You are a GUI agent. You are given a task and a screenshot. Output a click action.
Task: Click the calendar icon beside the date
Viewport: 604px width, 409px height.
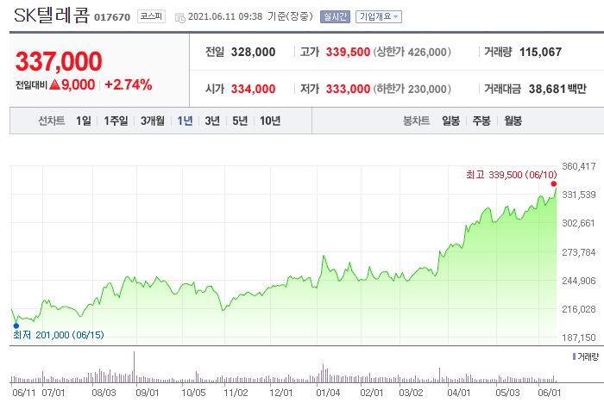point(179,17)
